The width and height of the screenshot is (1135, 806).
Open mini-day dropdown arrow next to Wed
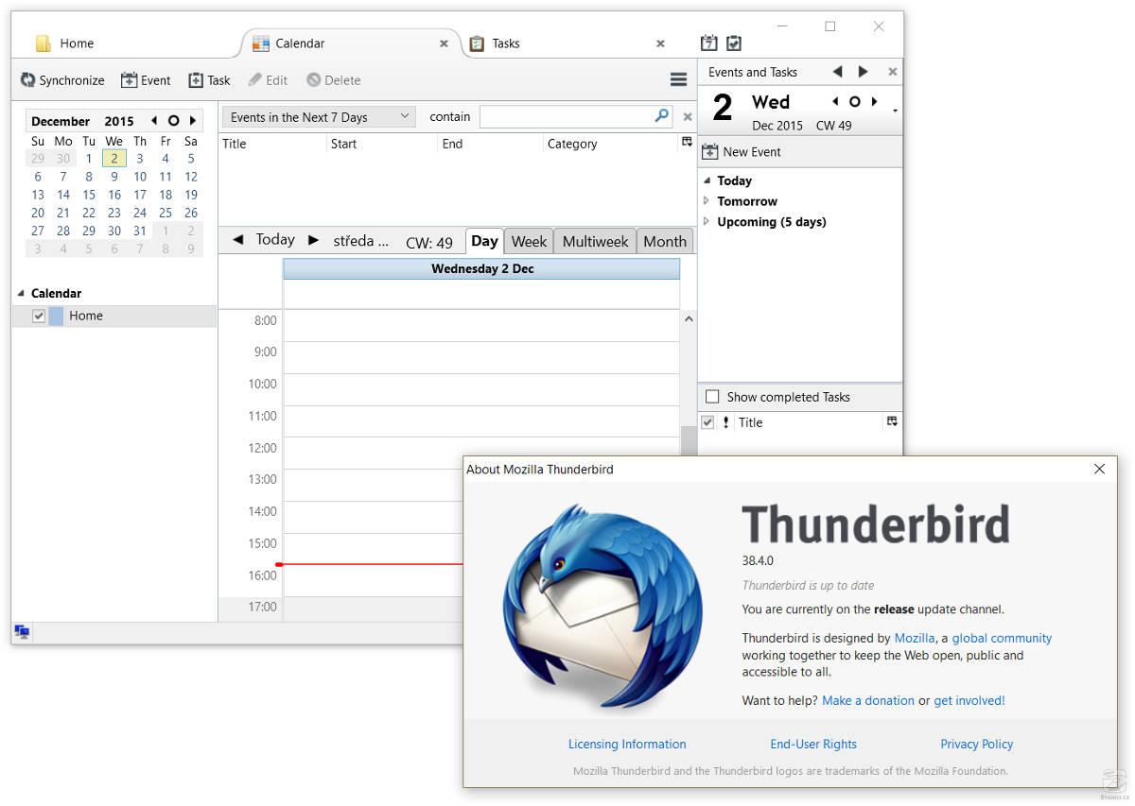895,111
